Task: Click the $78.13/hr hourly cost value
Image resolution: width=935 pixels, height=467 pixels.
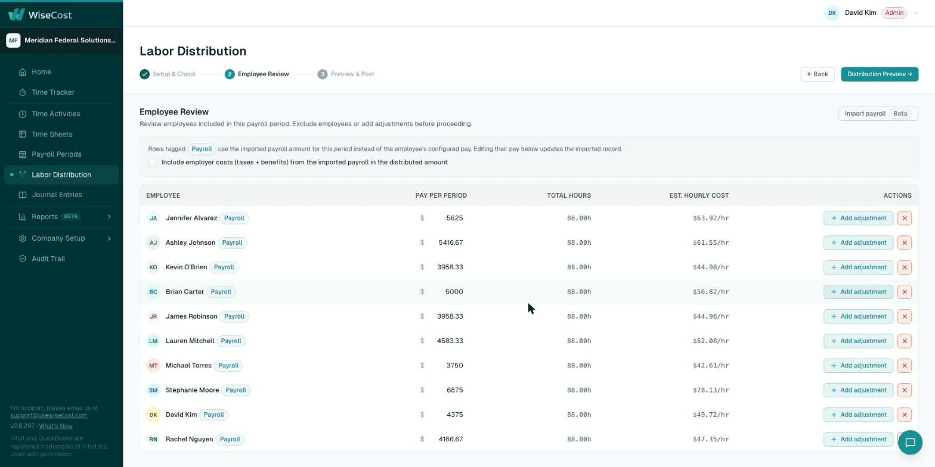Action: pos(711,390)
